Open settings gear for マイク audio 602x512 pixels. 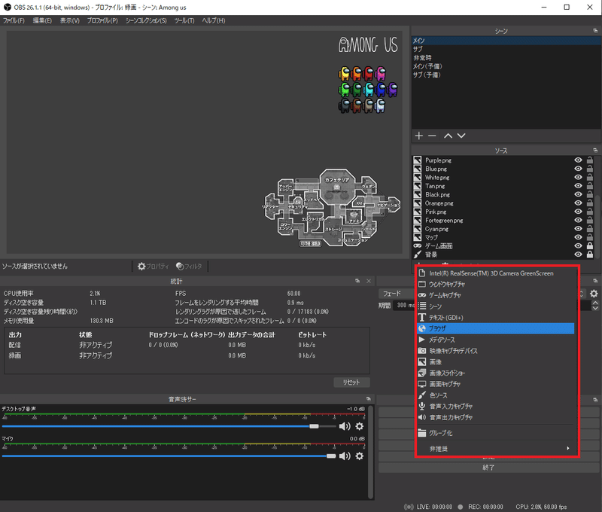(360, 456)
